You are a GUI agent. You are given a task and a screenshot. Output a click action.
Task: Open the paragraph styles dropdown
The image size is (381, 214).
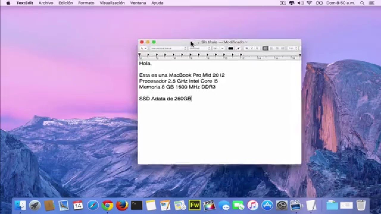[x=144, y=48]
